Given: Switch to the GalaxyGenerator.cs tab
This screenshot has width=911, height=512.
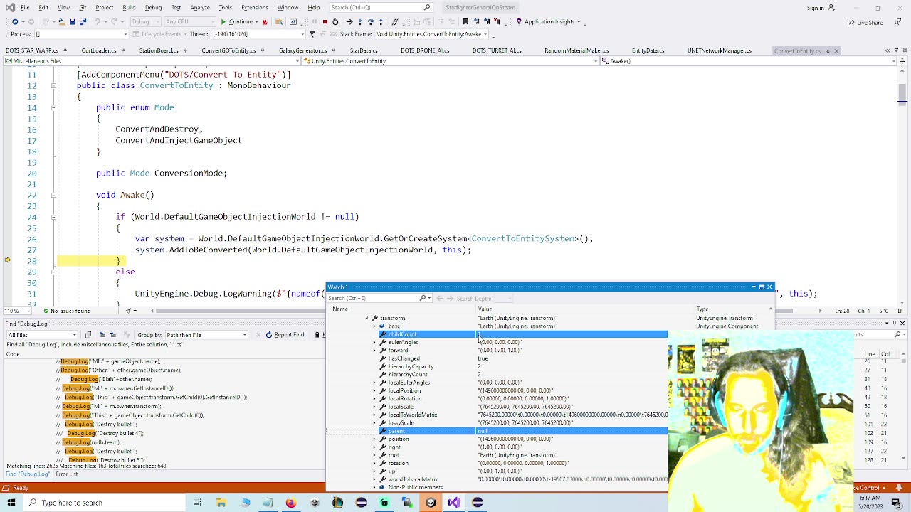Looking at the screenshot, I should [303, 51].
